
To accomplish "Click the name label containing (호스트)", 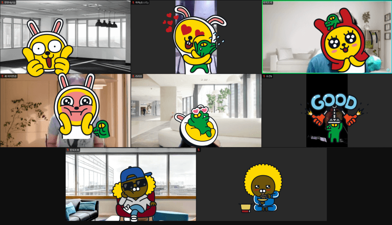I will pos(142,3).
